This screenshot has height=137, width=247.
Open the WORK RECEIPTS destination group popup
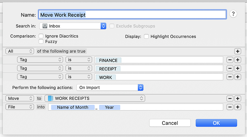[x=95, y=98]
